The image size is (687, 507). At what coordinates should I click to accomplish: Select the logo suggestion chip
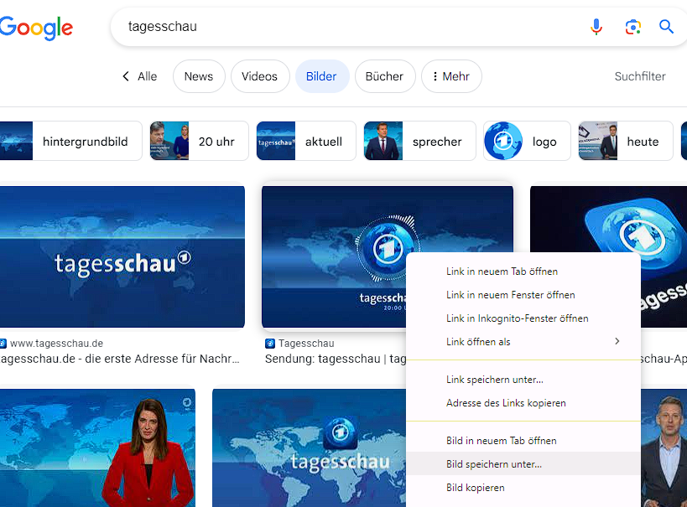(527, 142)
